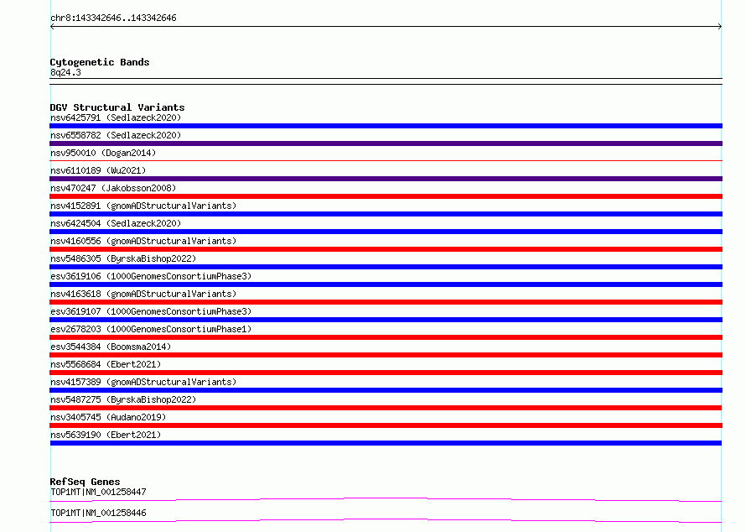
Task: Click the blue bar under nsv5486305
Action: click(x=386, y=267)
